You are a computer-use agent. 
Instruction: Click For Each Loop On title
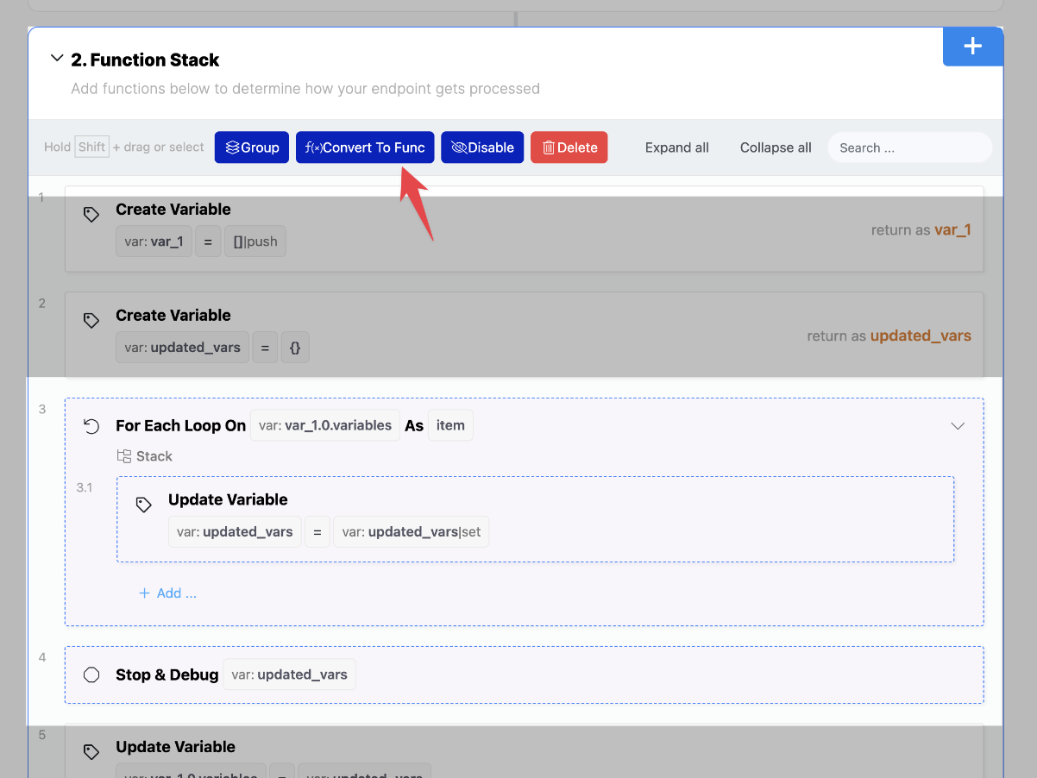point(181,426)
